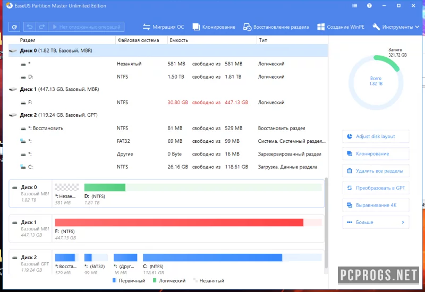The height and width of the screenshot is (292, 425).
Task: Click Раздел column header
Action: click(28, 40)
